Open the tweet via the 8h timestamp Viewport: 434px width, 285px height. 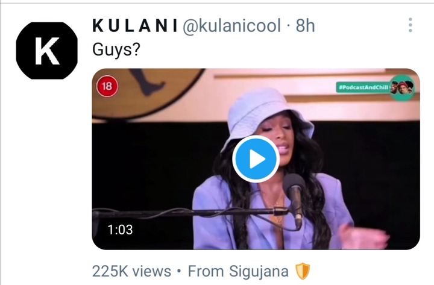(x=305, y=26)
